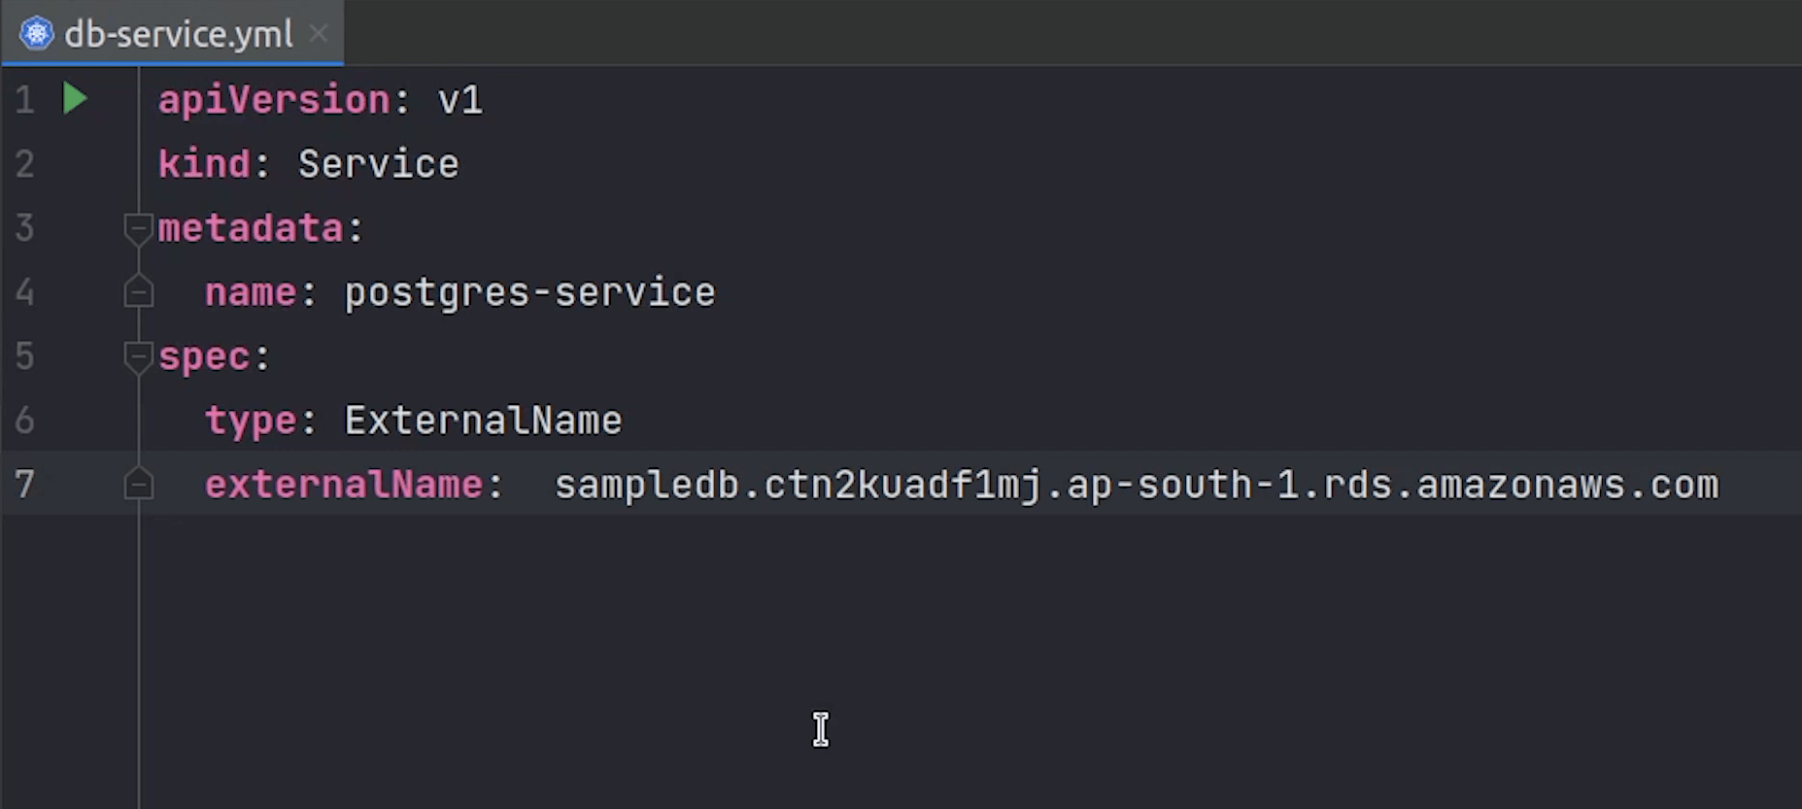Image resolution: width=1802 pixels, height=809 pixels.
Task: Click the v1 version value
Action: pyautogui.click(x=459, y=100)
